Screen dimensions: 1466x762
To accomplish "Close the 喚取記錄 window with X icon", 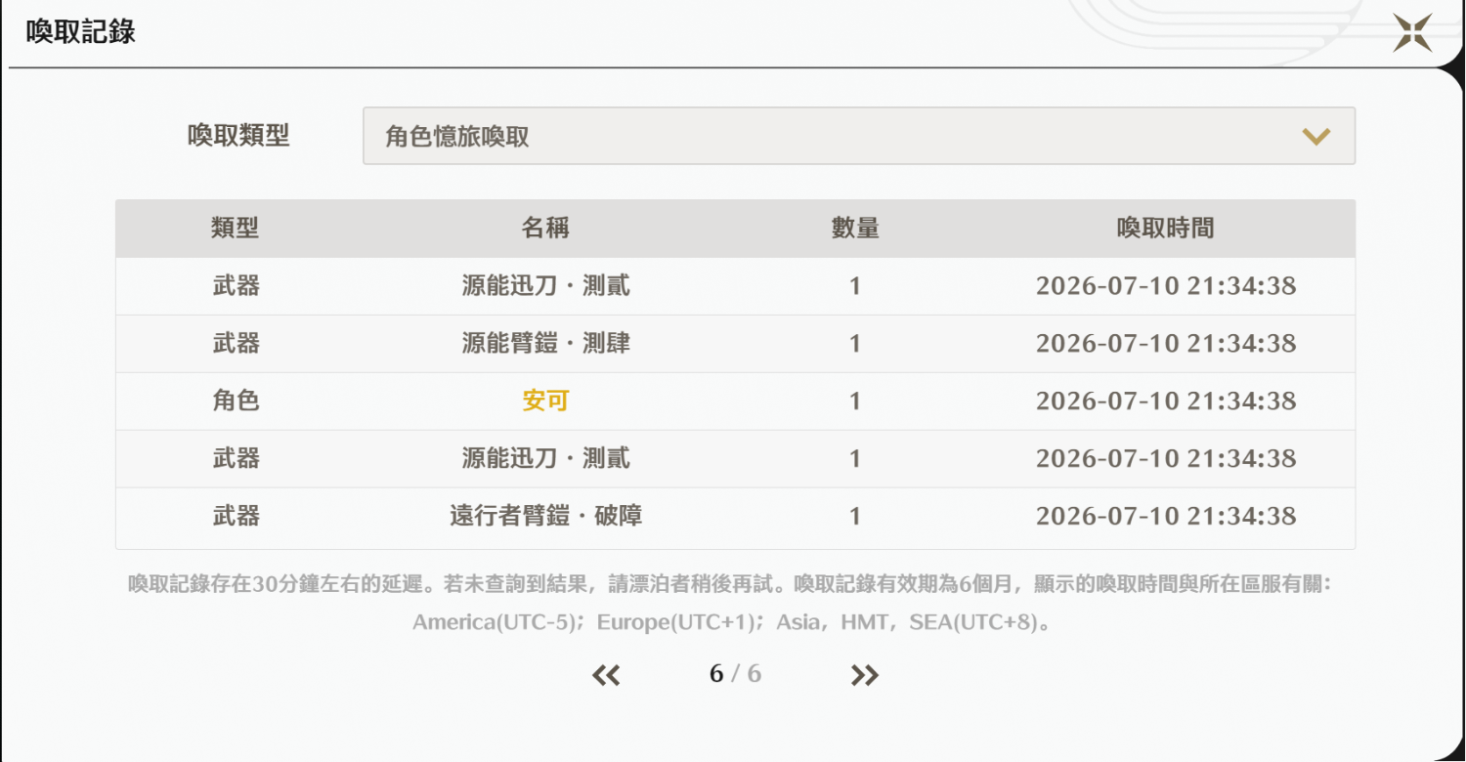I will pyautogui.click(x=1413, y=32).
